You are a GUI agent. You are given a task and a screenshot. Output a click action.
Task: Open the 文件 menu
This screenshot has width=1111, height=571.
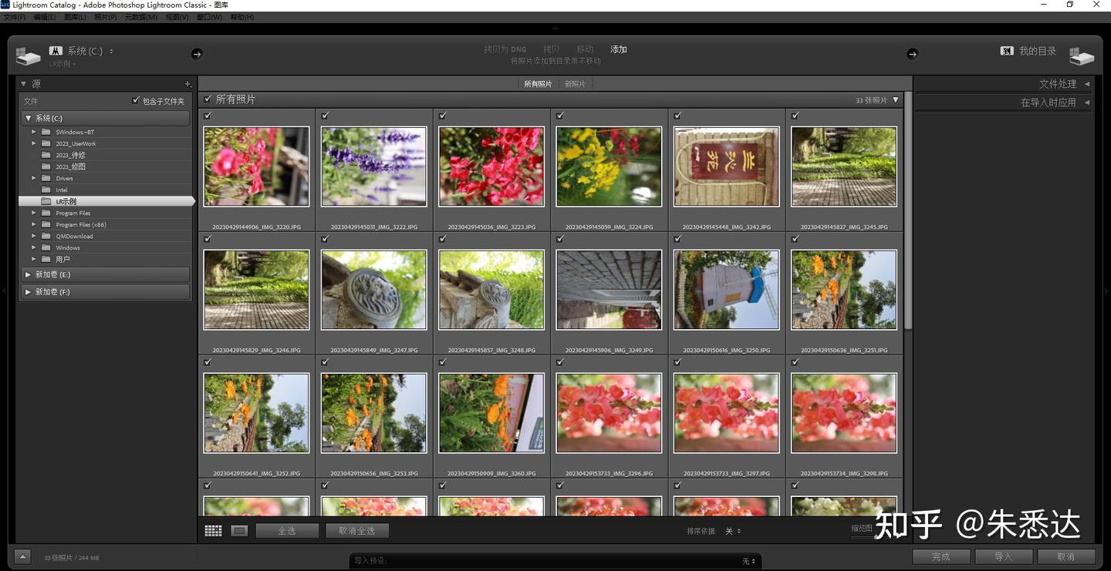[x=14, y=17]
